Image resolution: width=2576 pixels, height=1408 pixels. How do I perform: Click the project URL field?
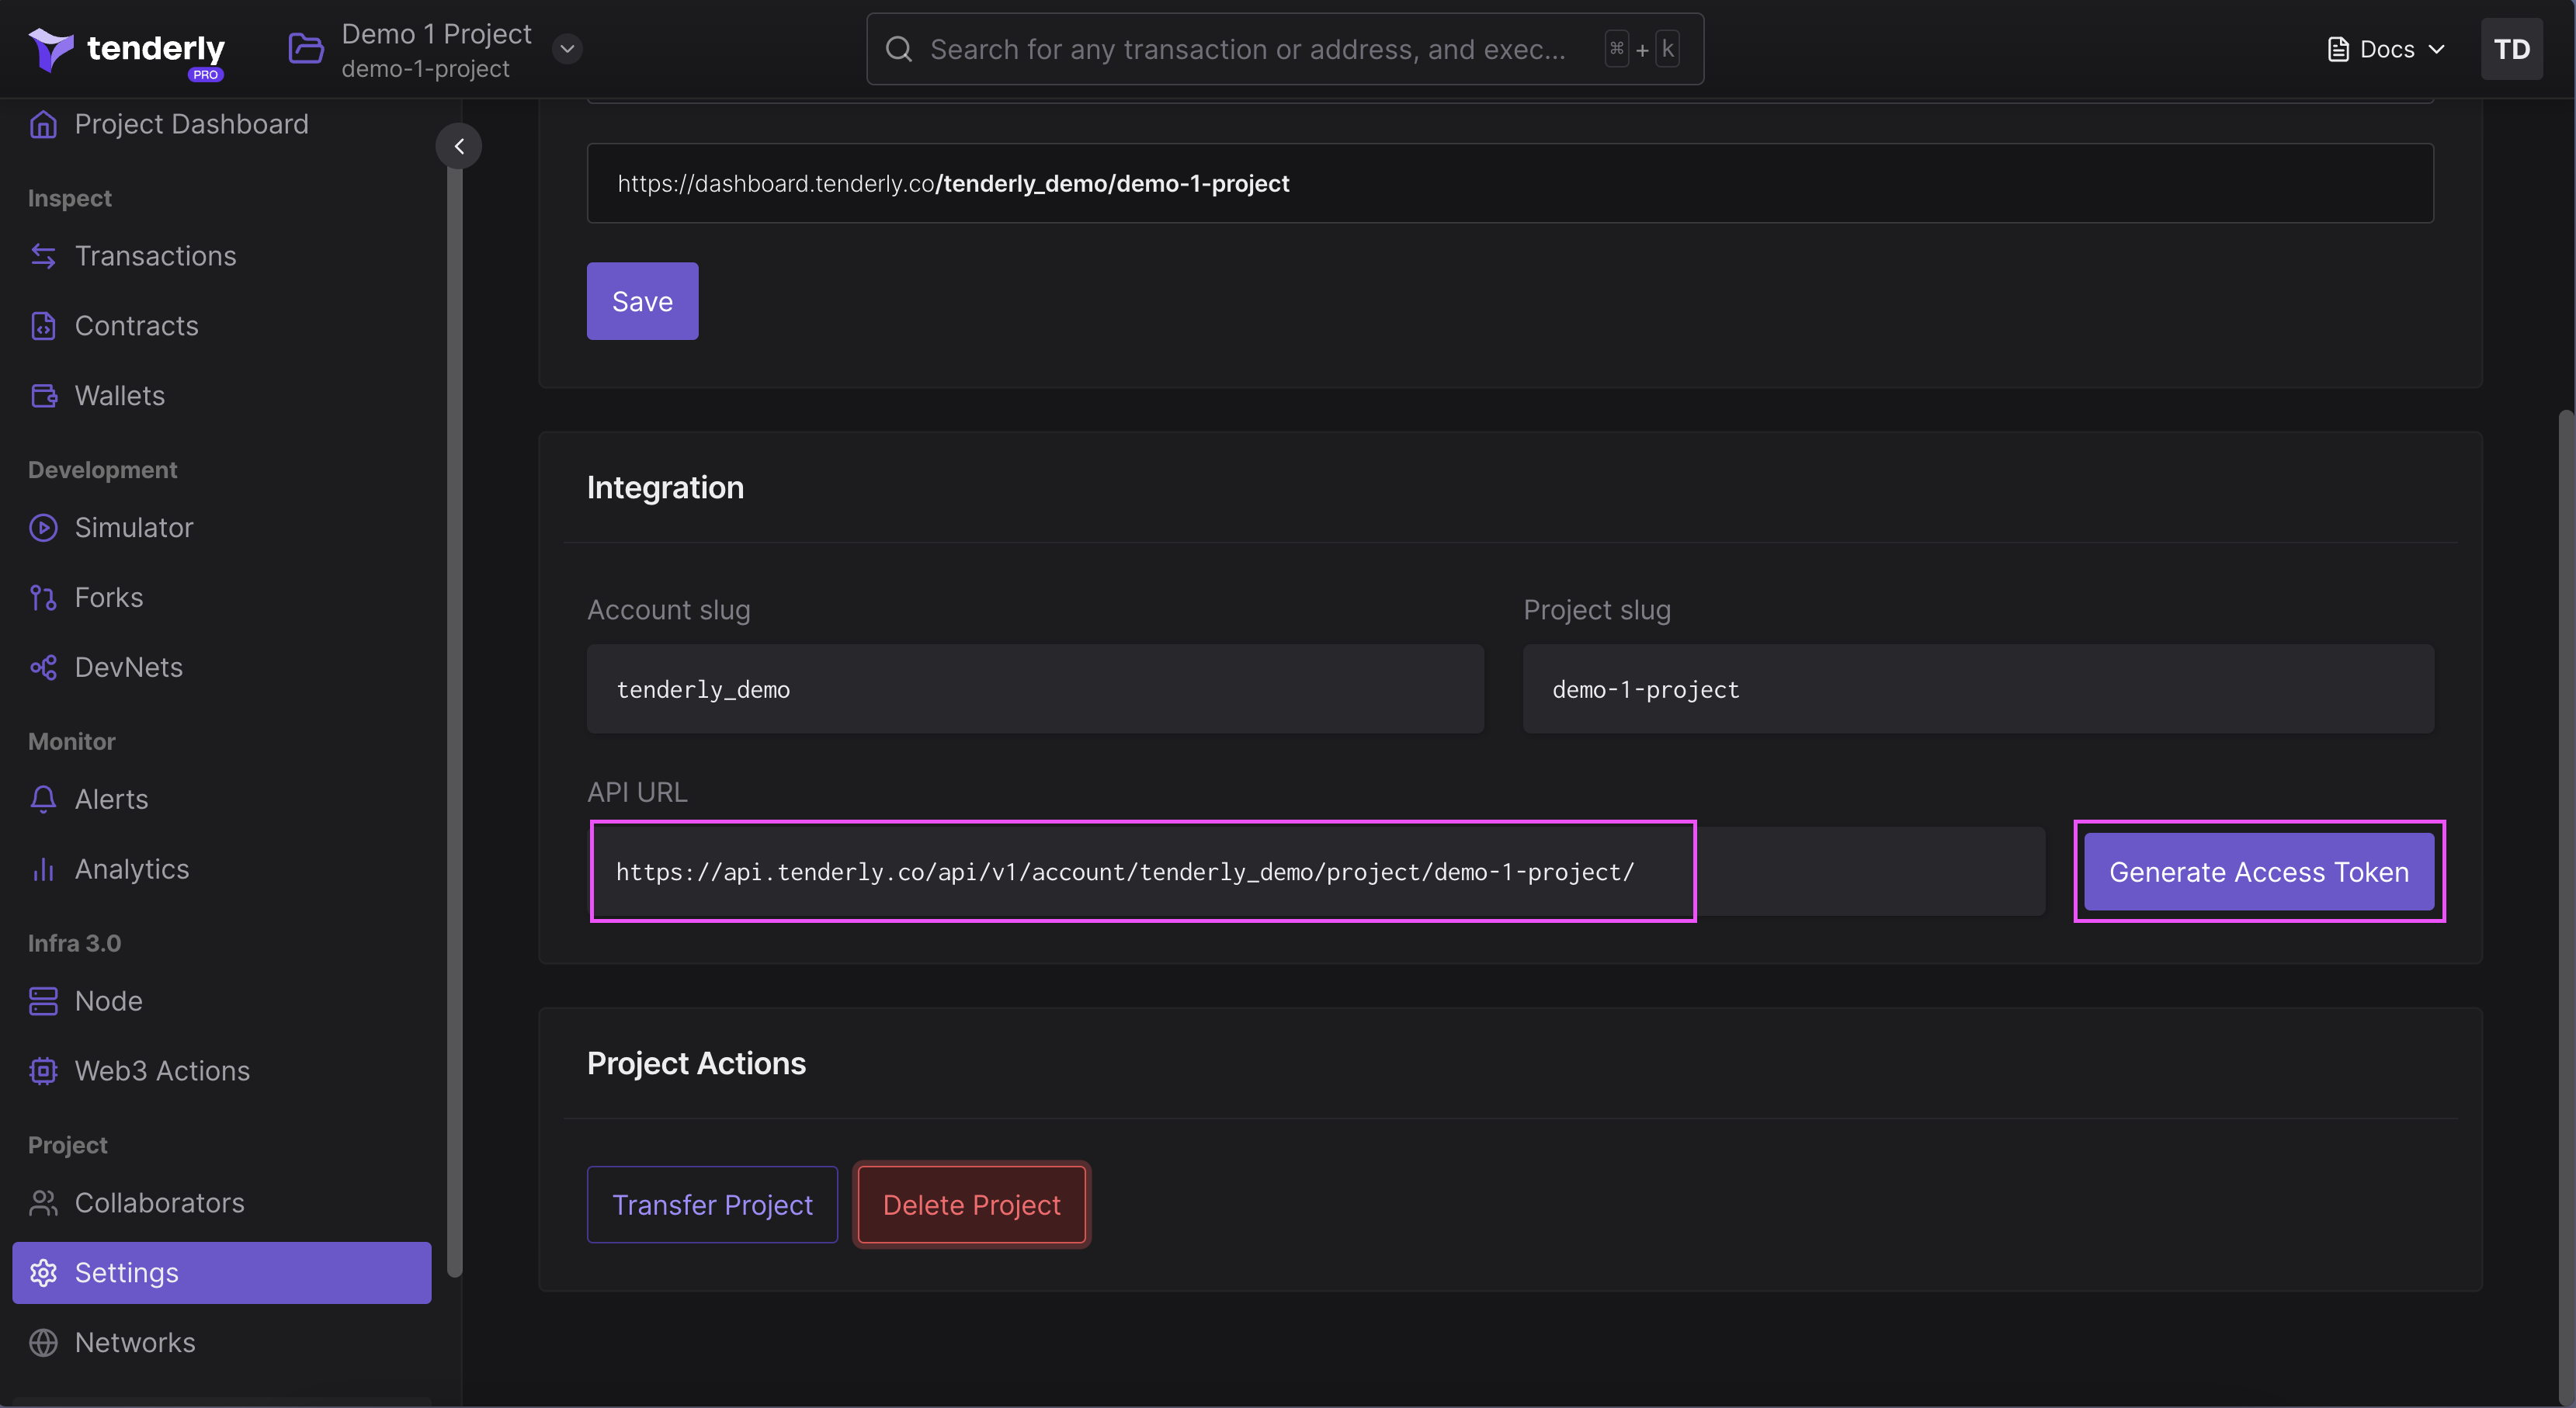pos(1510,183)
